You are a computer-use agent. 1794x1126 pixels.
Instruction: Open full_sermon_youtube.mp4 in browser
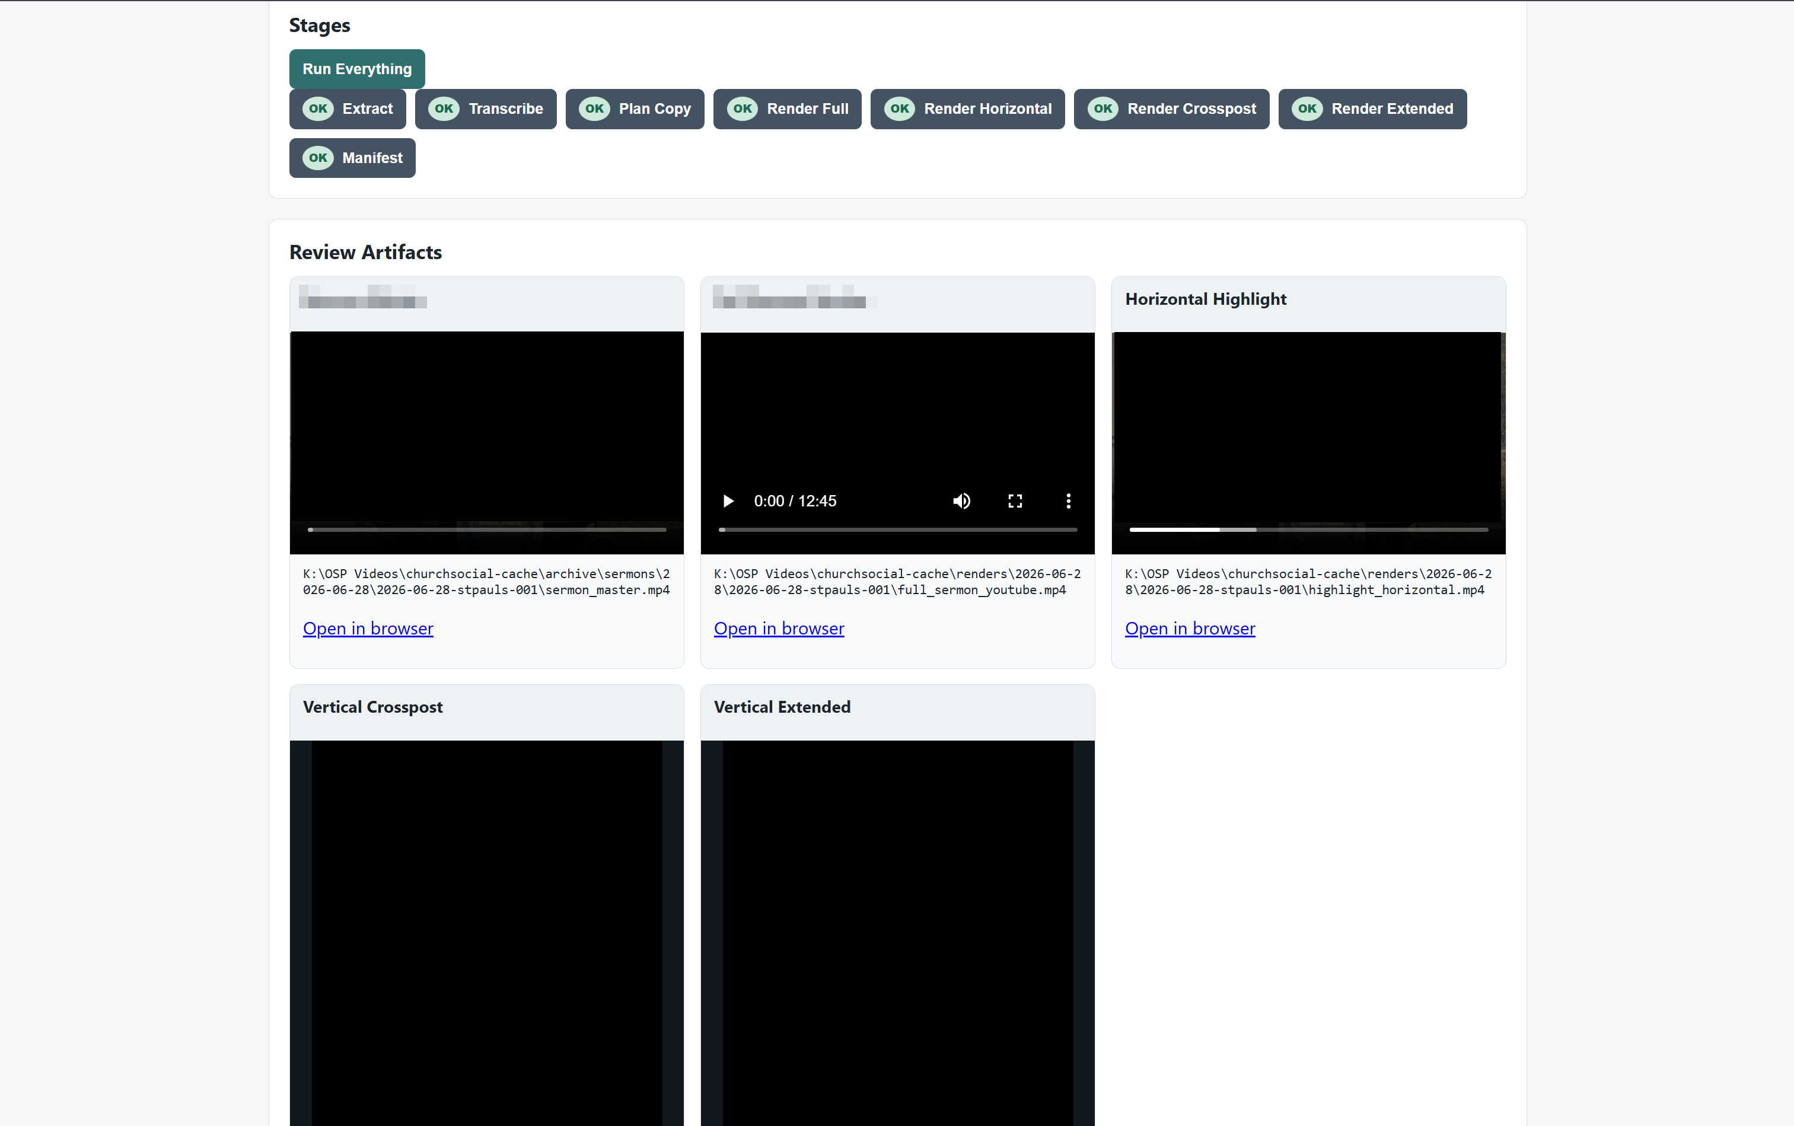pos(779,629)
